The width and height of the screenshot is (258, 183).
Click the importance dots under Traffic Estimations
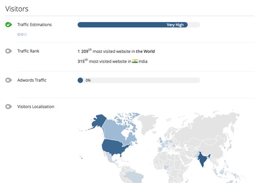[x=22, y=34]
